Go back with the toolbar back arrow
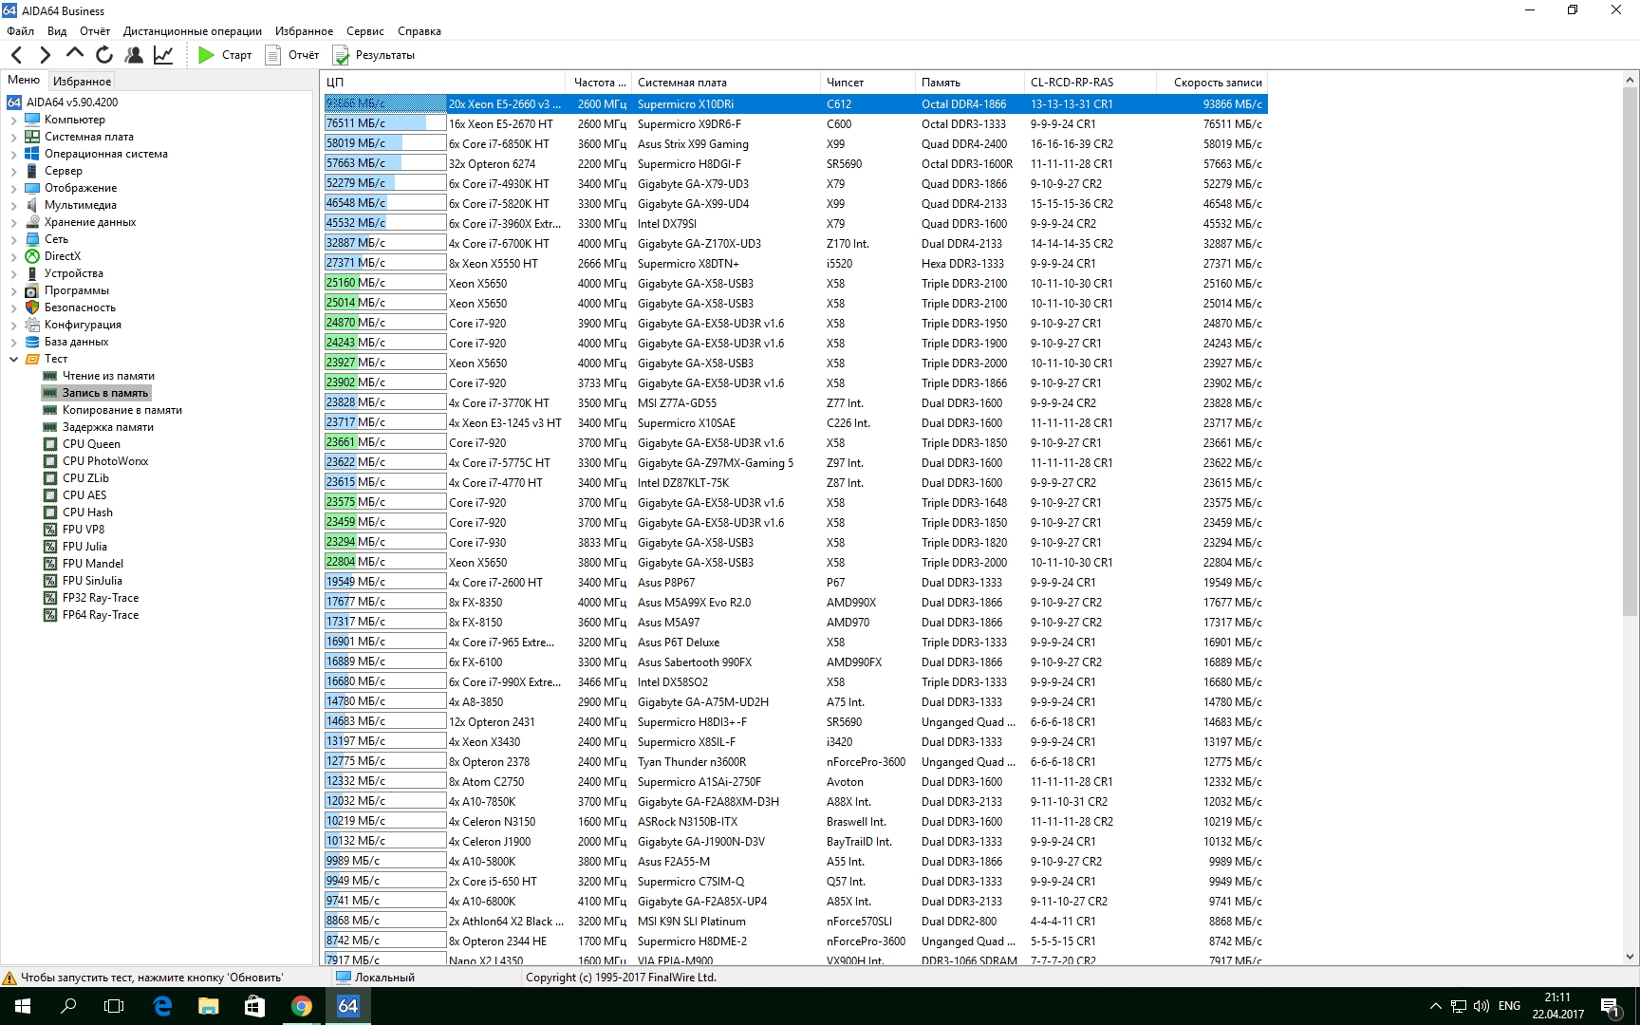1640x1025 pixels. click(17, 55)
